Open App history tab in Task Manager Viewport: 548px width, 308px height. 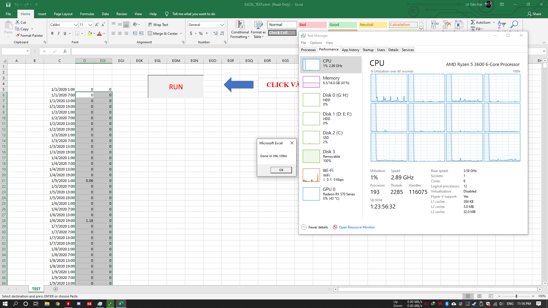(350, 50)
